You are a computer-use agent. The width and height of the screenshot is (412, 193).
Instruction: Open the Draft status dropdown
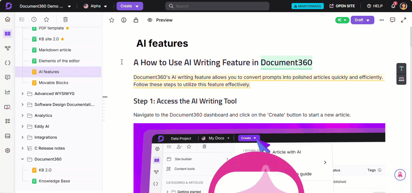click(x=362, y=20)
